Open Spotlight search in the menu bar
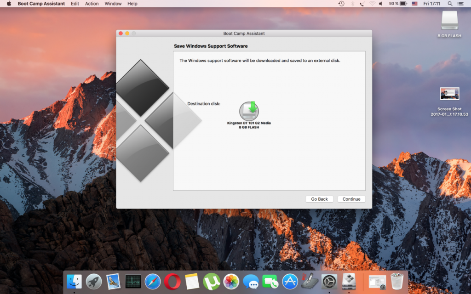471x294 pixels. (x=449, y=4)
